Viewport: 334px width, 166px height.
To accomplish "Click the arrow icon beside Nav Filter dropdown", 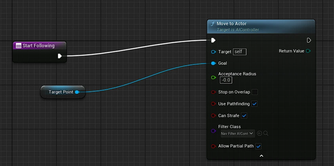I will 260,134.
